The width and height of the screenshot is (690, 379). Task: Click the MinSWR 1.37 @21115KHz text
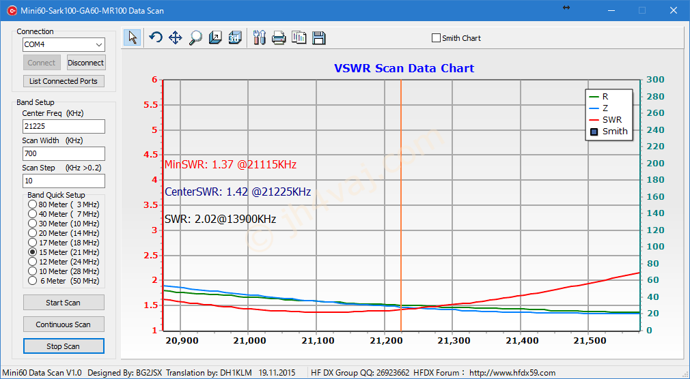click(231, 165)
